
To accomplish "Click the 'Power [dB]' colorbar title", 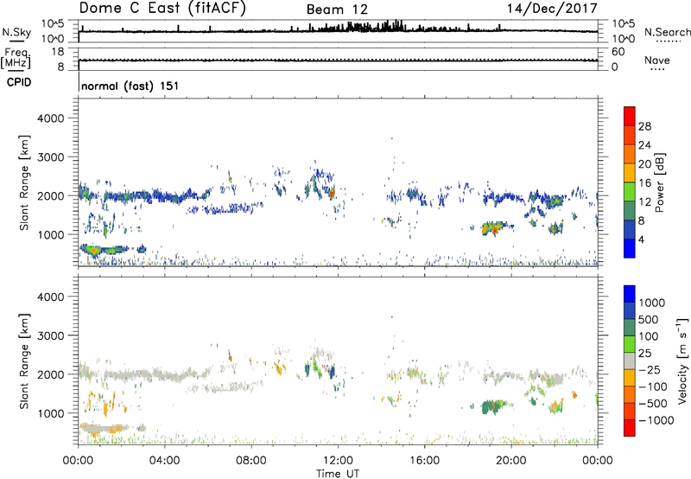I will [659, 182].
